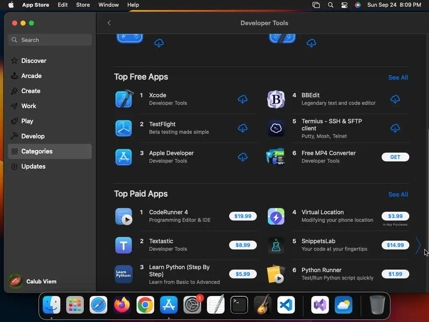Launch Visual Studio Code from the Dock

[286, 305]
